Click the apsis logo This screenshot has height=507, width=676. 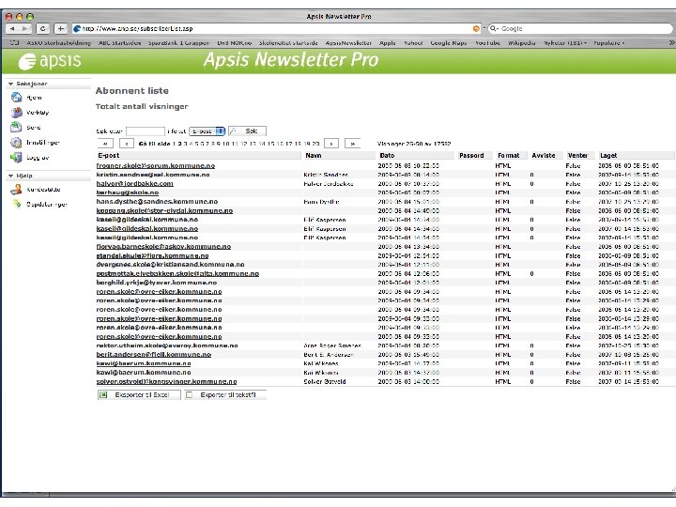point(50,61)
